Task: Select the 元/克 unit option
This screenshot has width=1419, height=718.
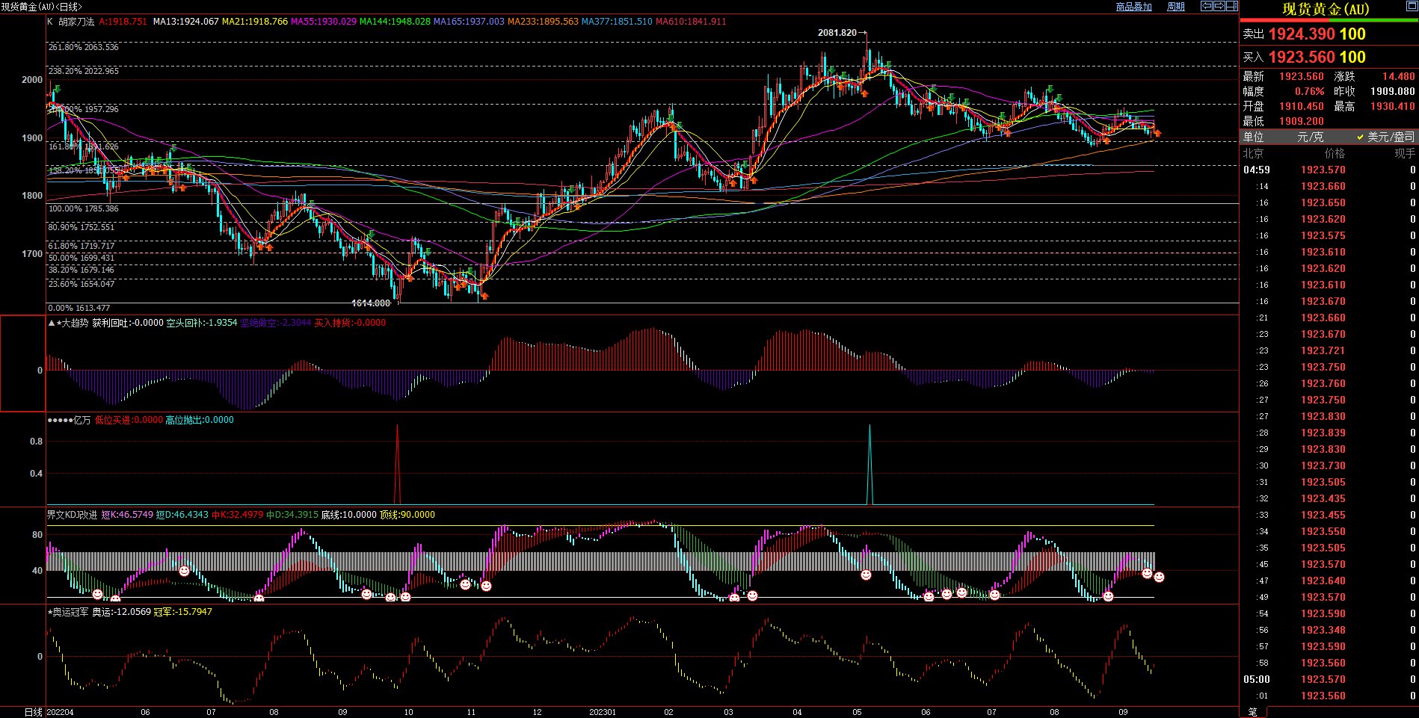Action: point(1310,137)
